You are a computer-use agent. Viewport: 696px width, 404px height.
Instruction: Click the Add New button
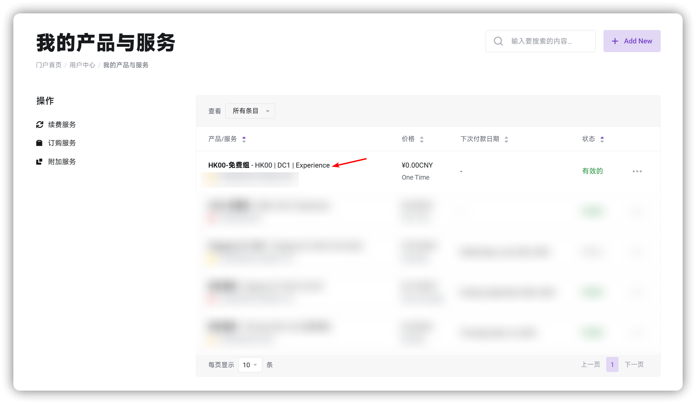[x=632, y=41]
